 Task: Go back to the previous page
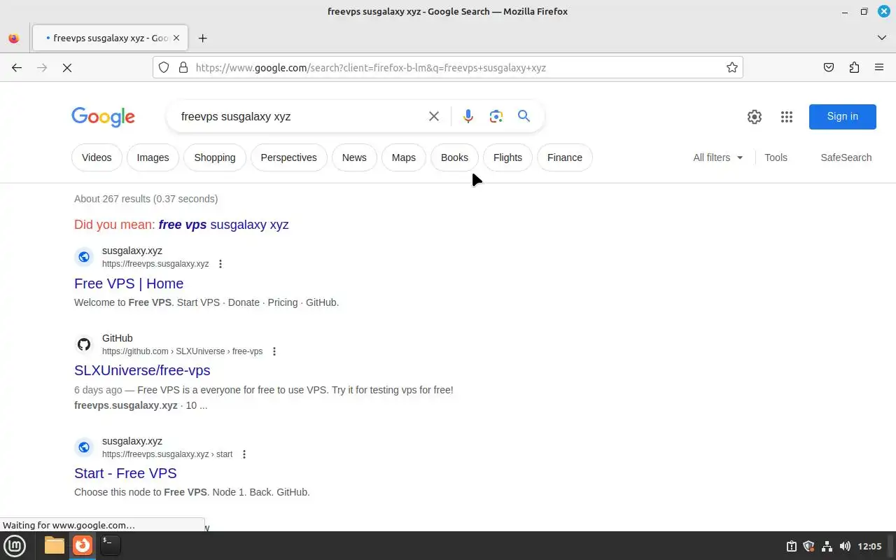17,67
